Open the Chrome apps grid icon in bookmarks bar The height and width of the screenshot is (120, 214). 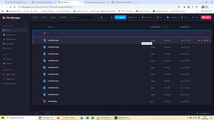[x=2, y=11]
